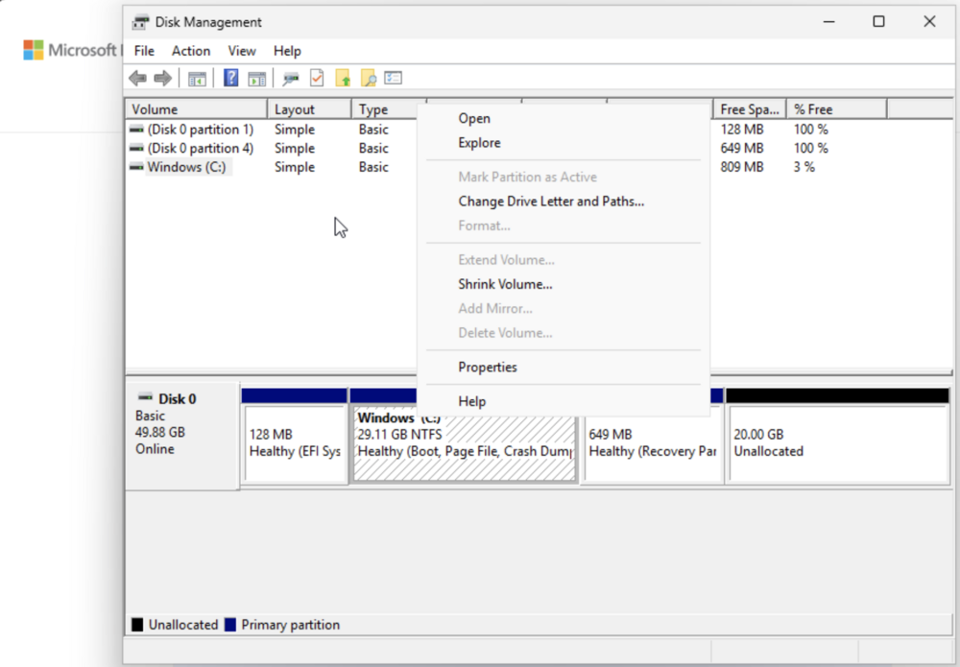Screen dimensions: 960x667
Task: Click the Disk 0 label in the lower pane
Action: (x=177, y=399)
